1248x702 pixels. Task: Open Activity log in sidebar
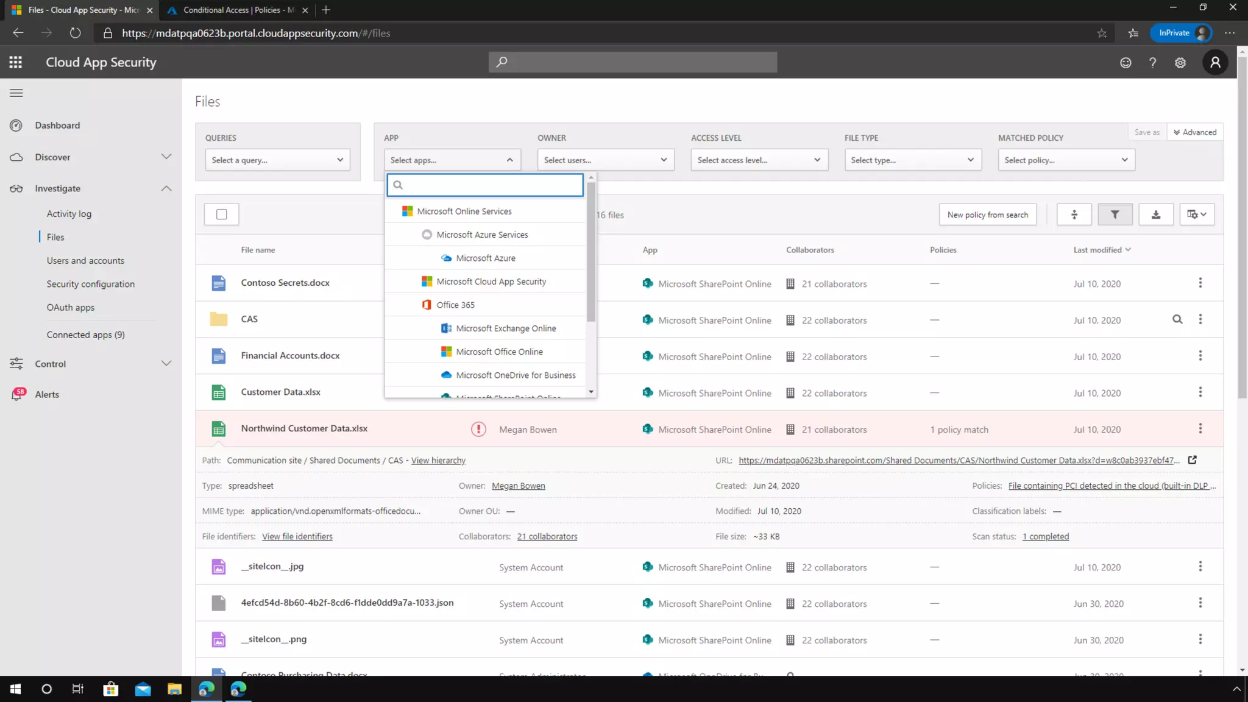[69, 214]
